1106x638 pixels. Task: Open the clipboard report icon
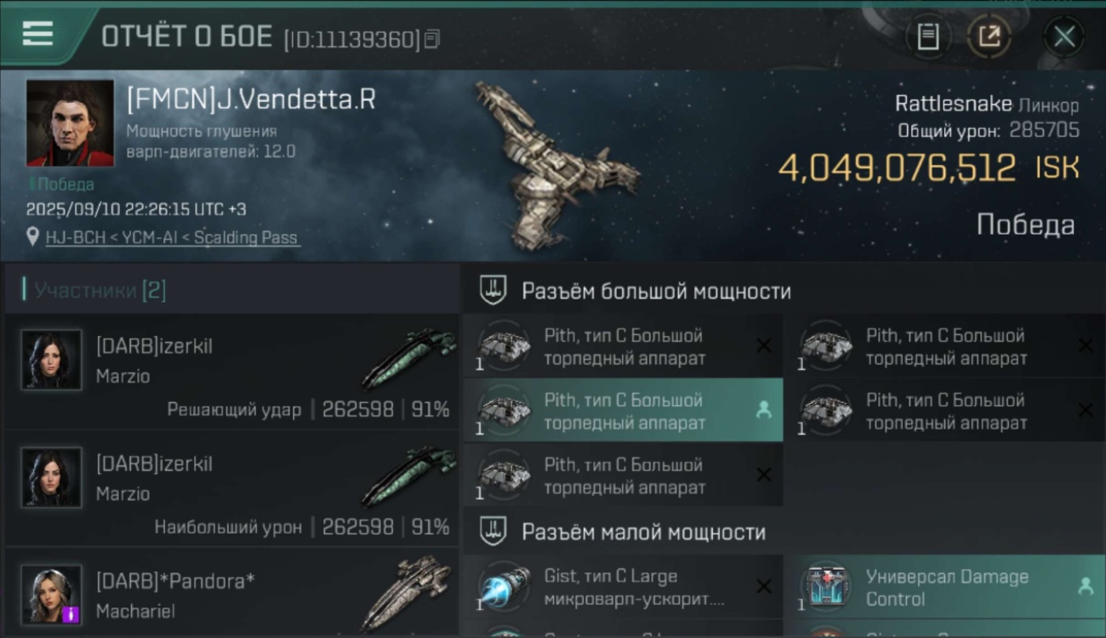coord(928,37)
